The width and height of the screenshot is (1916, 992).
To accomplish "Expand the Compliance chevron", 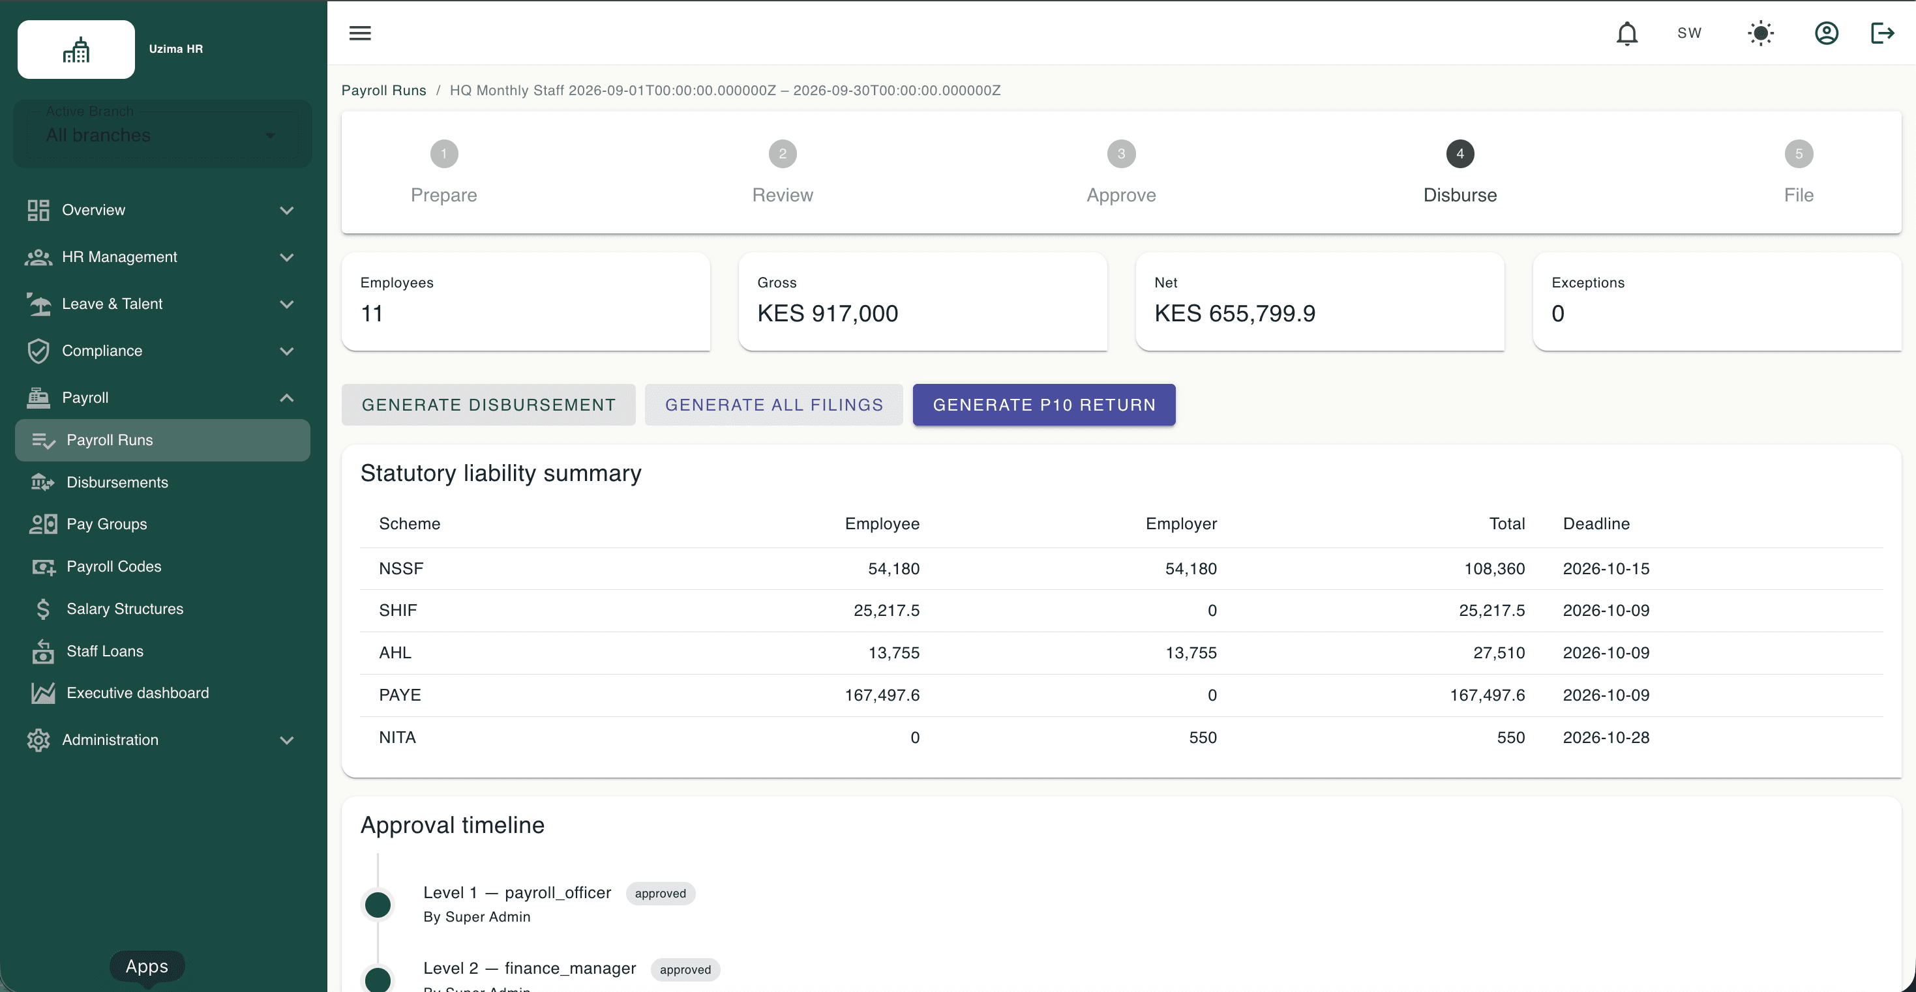I will pyautogui.click(x=286, y=351).
